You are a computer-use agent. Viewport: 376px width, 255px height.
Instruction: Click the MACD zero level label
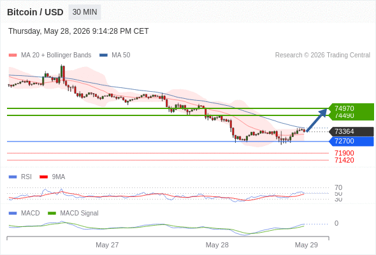[x=336, y=223]
